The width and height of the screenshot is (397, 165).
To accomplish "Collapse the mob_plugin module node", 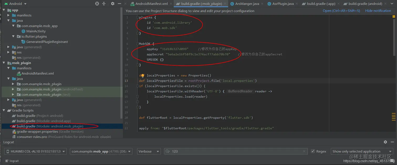I will point(4,63).
